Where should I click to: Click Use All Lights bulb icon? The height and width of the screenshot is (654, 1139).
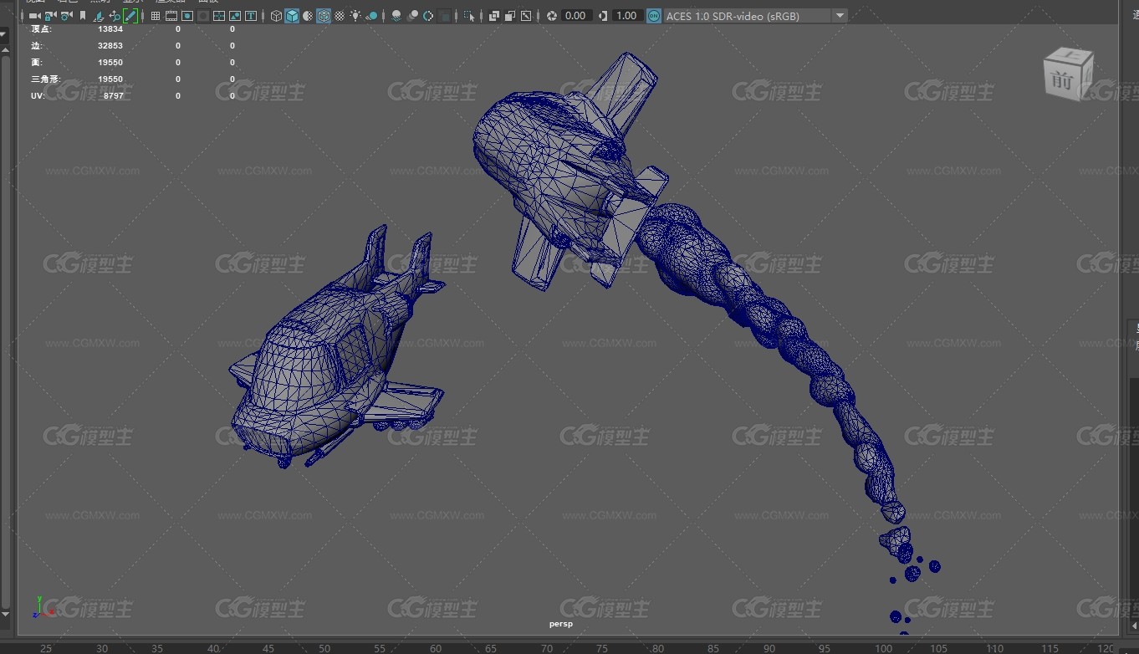[355, 16]
